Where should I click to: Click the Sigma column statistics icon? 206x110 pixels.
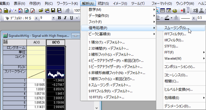coord(195,11)
